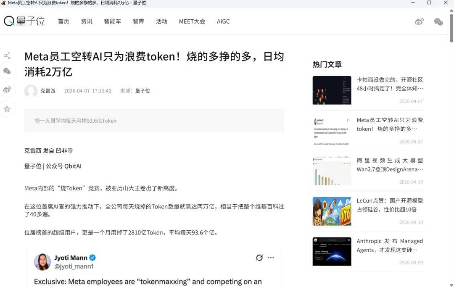Image resolution: width=454 pixels, height=287 pixels.
Task: Click the text 量子位 | 公众号 QbitAI
Action: click(53, 166)
